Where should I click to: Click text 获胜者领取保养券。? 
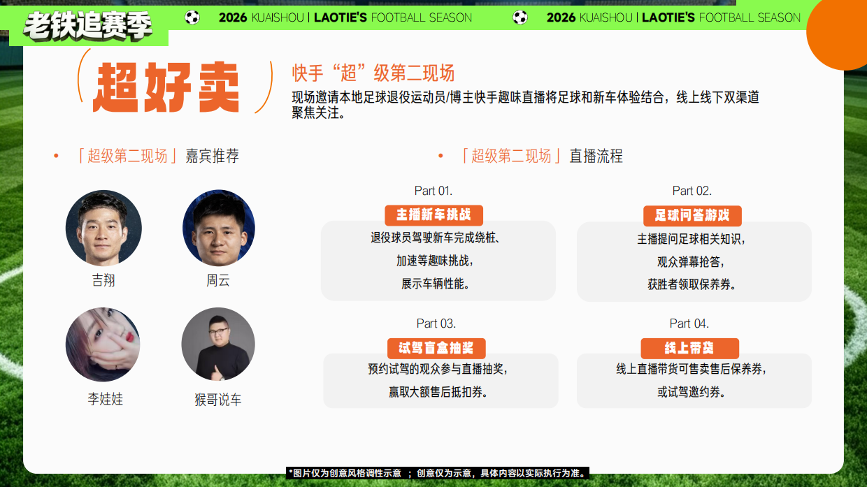692,285
